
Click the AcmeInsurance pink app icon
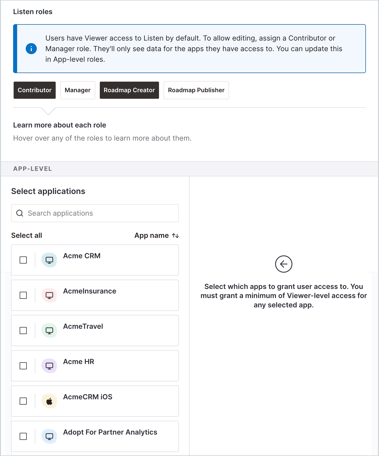pos(49,295)
